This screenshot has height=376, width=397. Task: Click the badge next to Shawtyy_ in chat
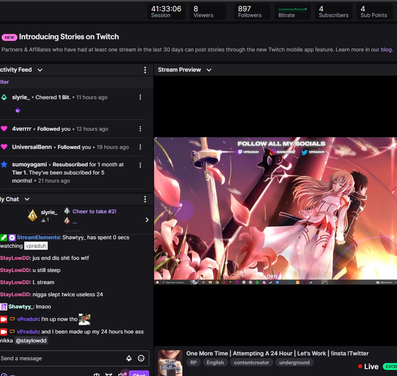point(4,307)
